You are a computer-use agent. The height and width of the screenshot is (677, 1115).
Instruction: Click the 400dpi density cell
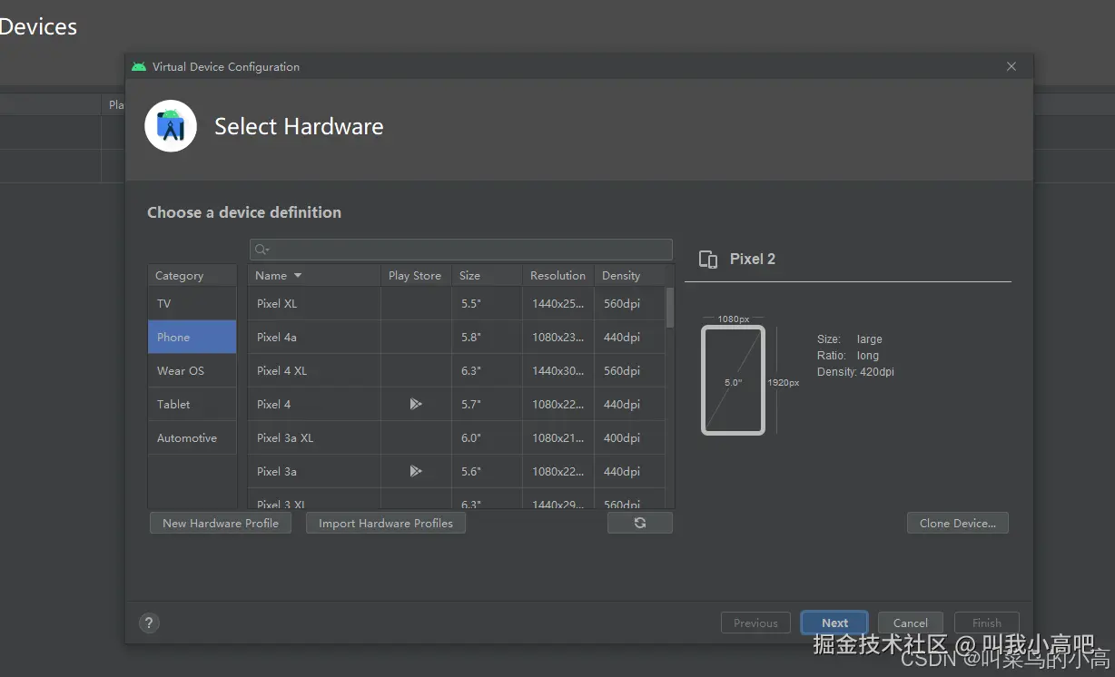click(629, 437)
